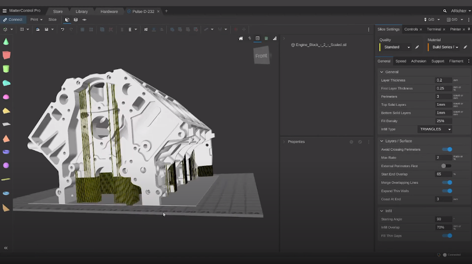Open the Adhesion settings tab
This screenshot has width=472, height=264.
419,61
